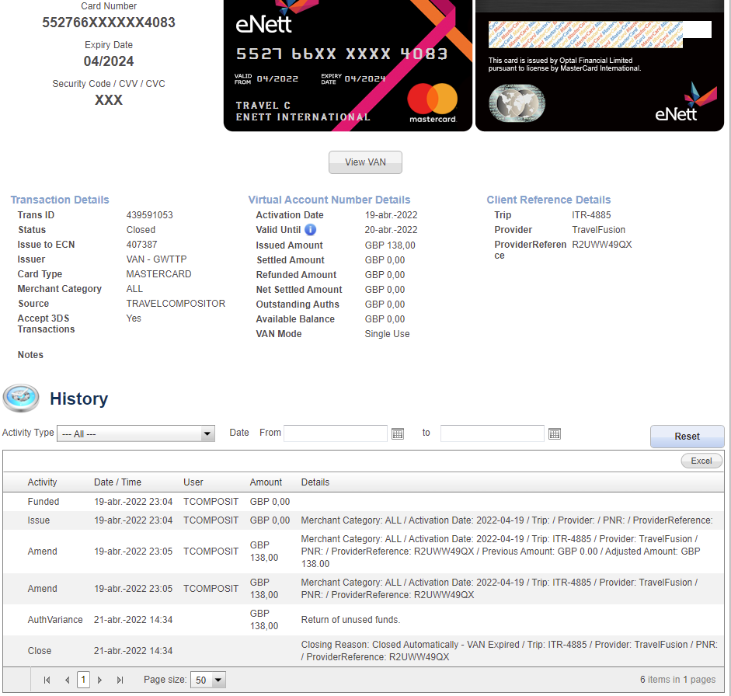731x696 pixels.
Task: Sort history by Amount column
Action: pyautogui.click(x=266, y=482)
